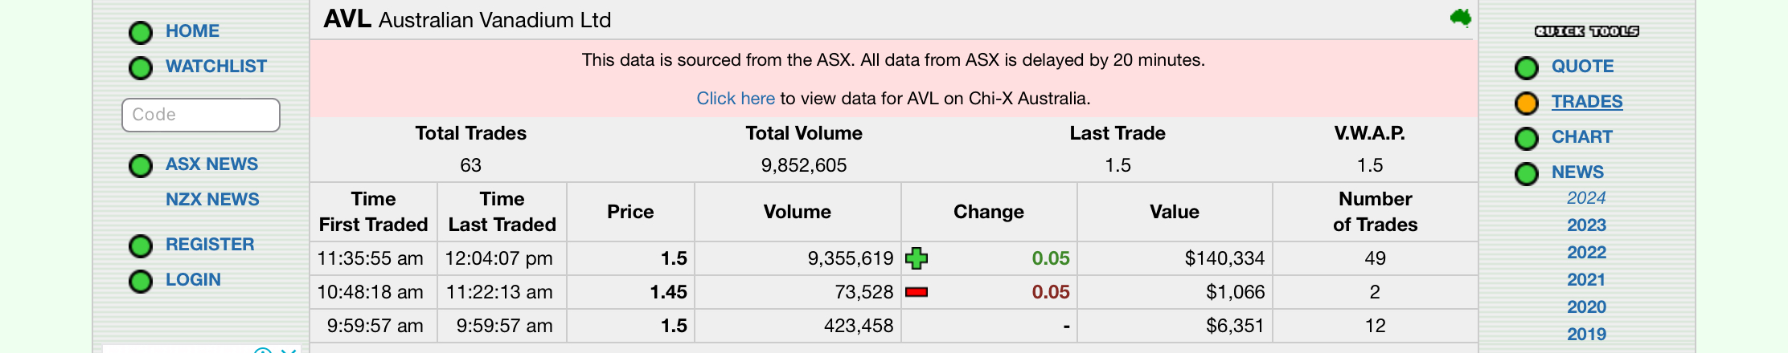Click the green bullet beside REGISTER
The width and height of the screenshot is (1788, 353).
[x=141, y=246]
